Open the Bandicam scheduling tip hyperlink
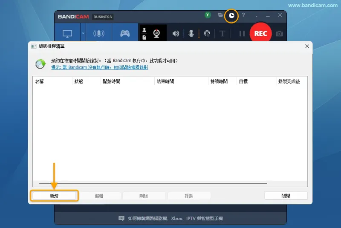The height and width of the screenshot is (228, 341). pyautogui.click(x=100, y=67)
